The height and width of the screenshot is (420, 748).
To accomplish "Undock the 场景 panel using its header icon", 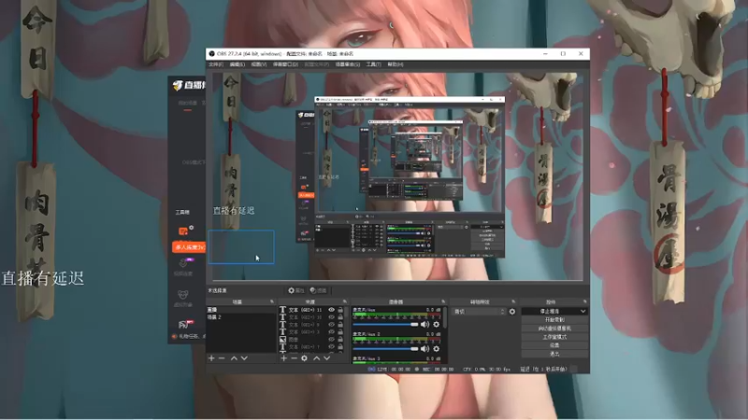I will pyautogui.click(x=272, y=301).
